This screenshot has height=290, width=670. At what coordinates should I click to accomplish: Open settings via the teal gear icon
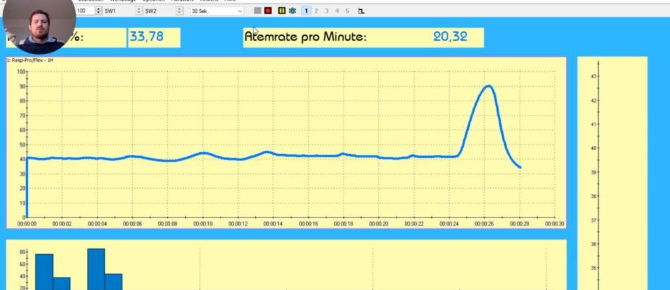292,11
